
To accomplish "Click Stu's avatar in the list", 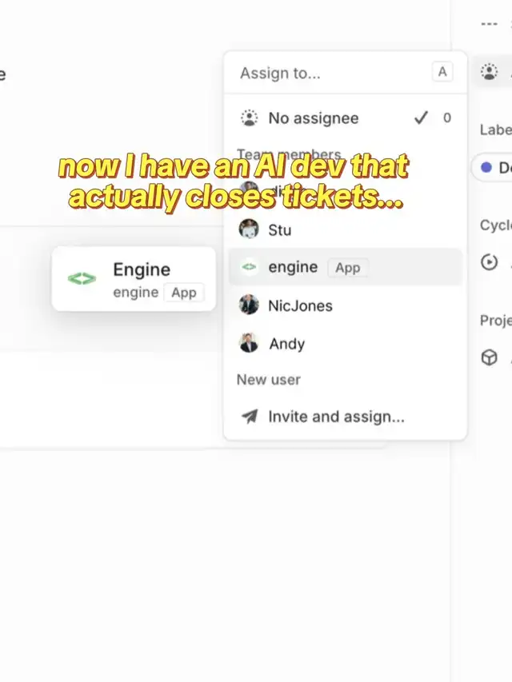I will (x=249, y=229).
